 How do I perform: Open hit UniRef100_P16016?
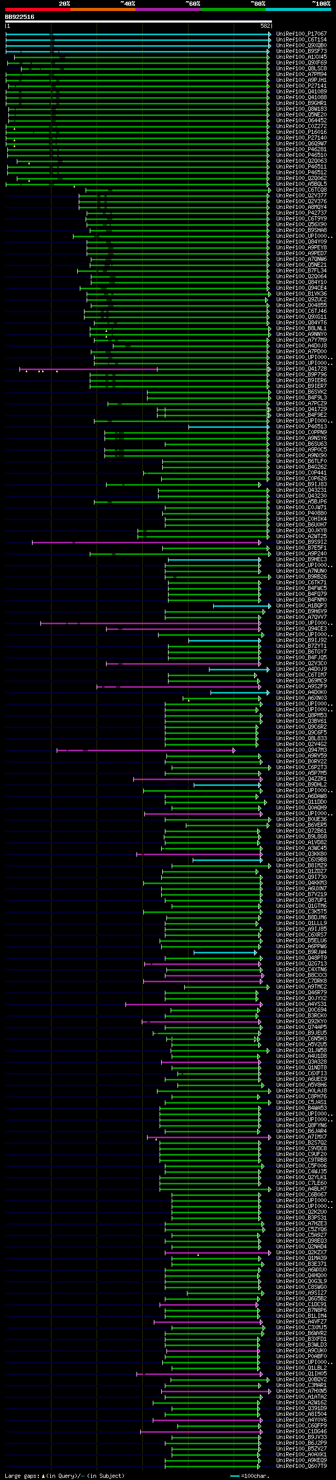pyautogui.click(x=301, y=132)
